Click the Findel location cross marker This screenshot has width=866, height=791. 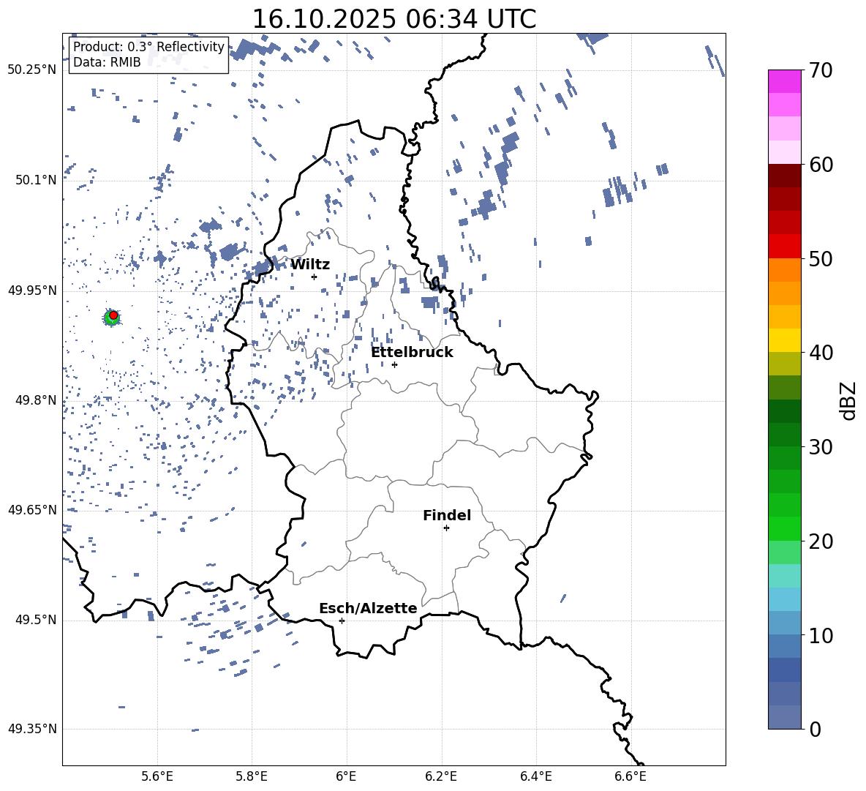(x=446, y=528)
